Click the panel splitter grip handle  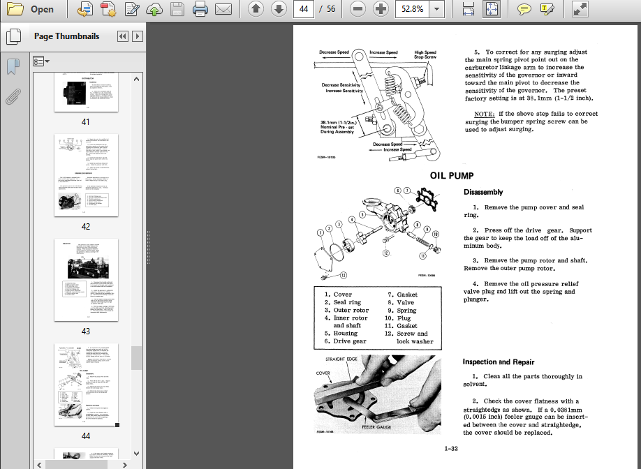tap(148, 248)
